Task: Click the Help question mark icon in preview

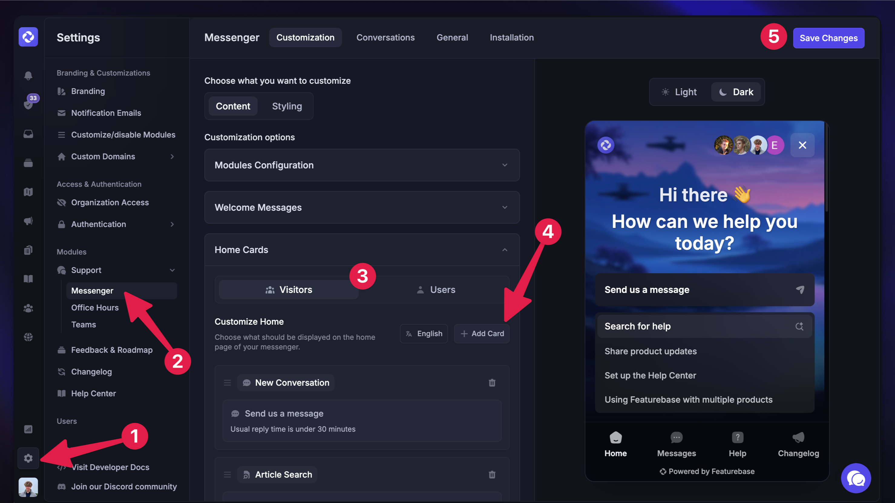Action: point(737,437)
